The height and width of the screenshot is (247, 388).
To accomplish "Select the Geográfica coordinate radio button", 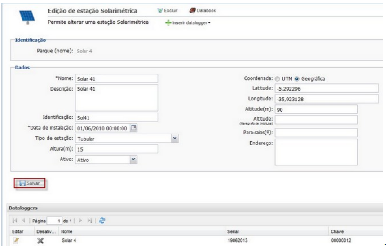I will 297,79.
